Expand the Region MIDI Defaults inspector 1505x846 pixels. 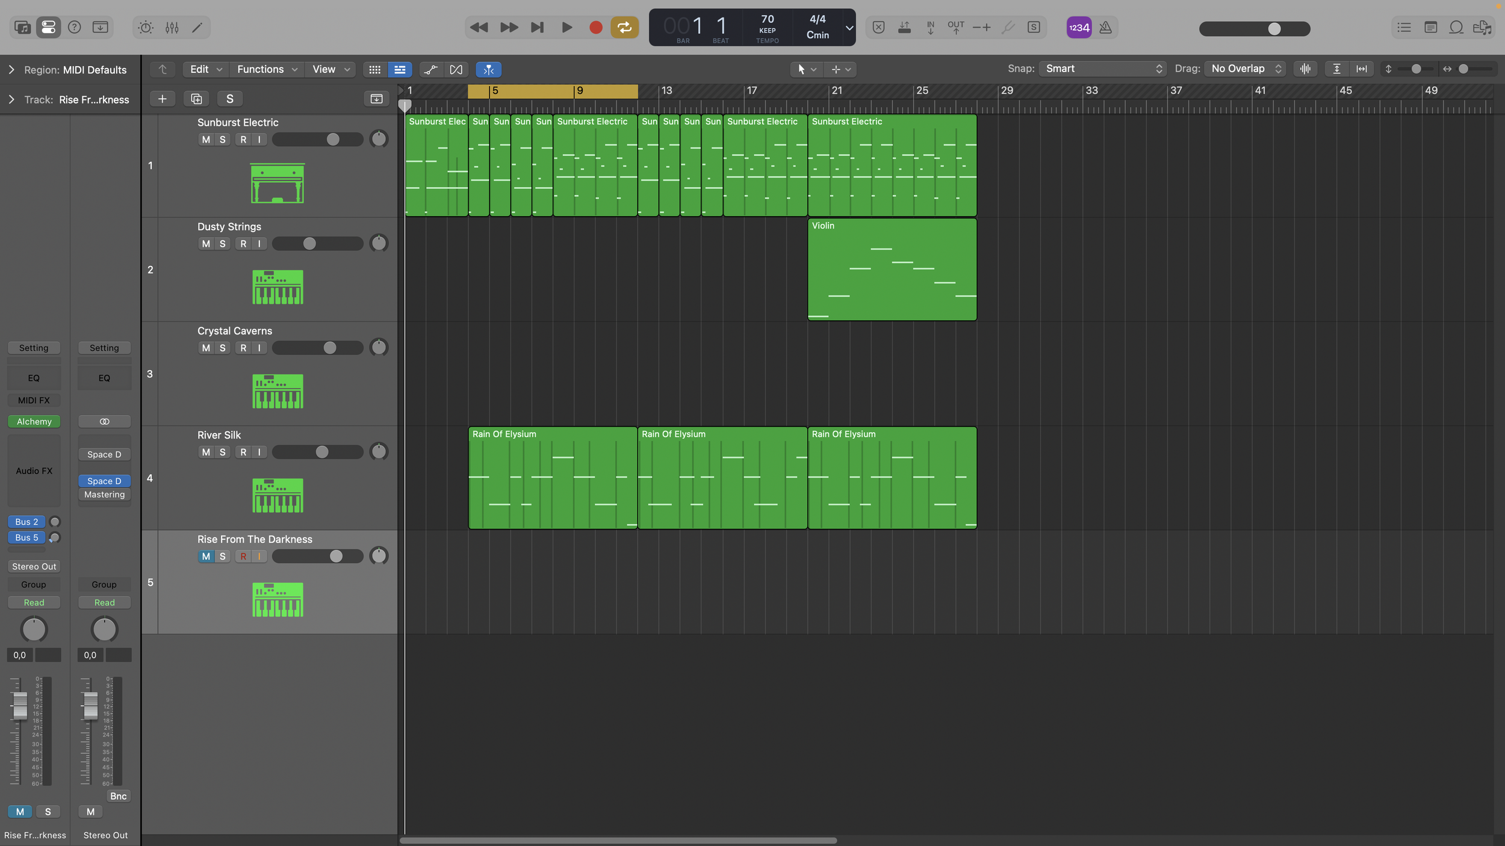tap(11, 70)
